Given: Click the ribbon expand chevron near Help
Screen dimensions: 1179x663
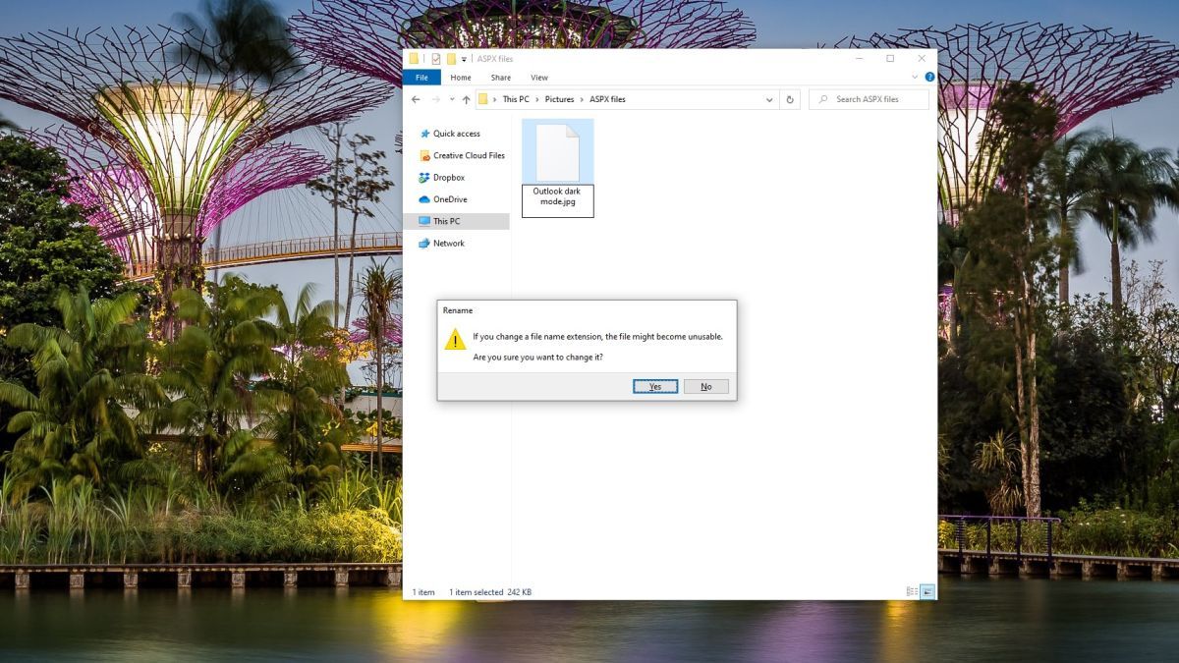Looking at the screenshot, I should 917,78.
